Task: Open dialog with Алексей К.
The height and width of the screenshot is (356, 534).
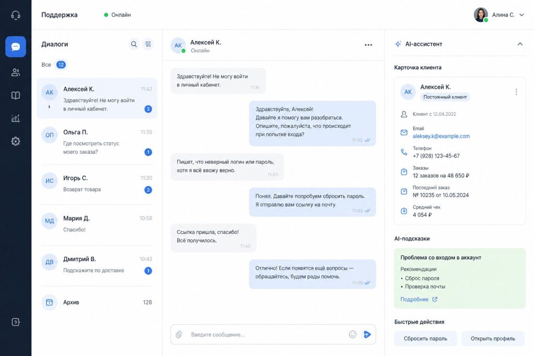Action: [97, 99]
